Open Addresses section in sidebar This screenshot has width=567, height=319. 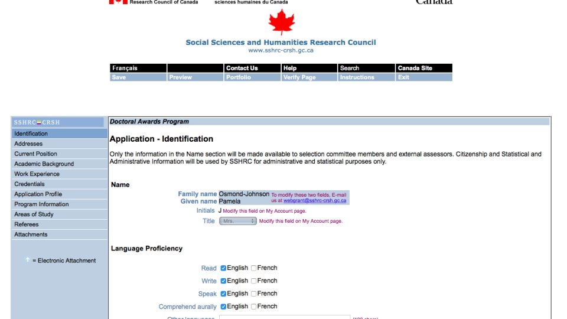60,144
